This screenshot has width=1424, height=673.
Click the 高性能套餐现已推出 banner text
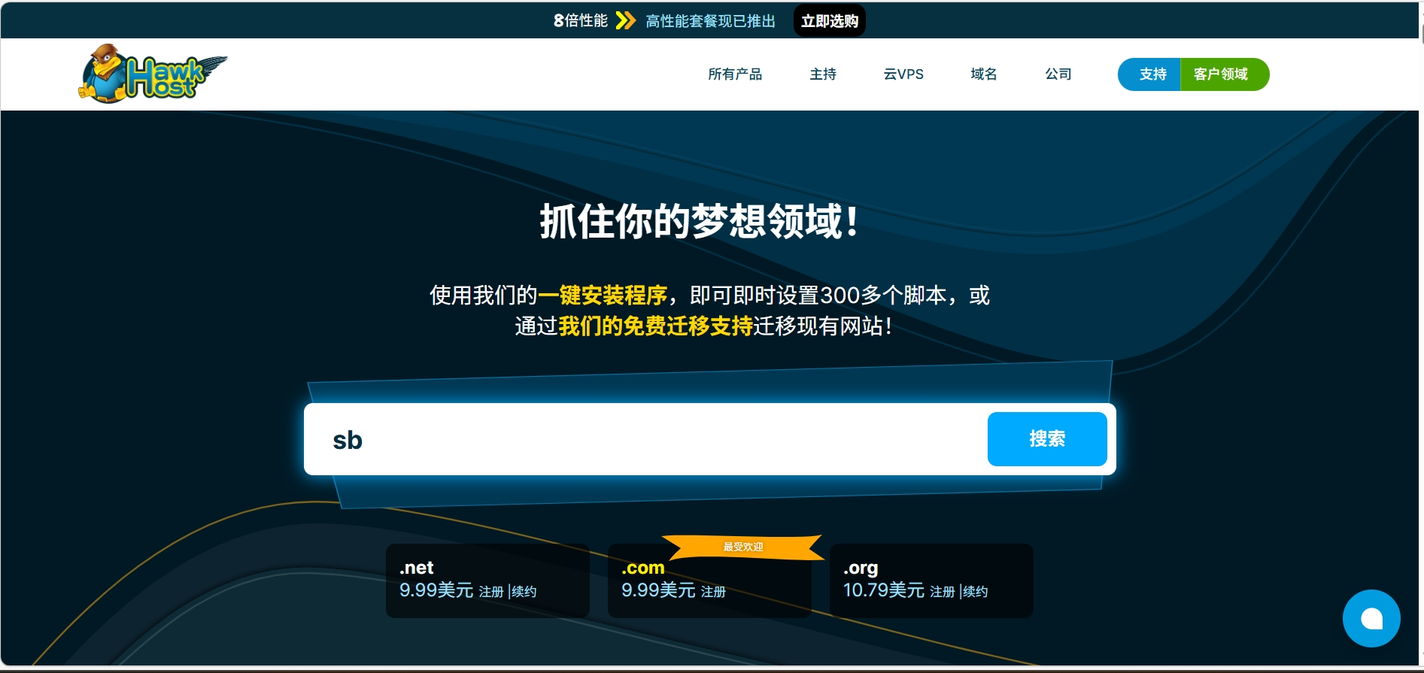[710, 21]
